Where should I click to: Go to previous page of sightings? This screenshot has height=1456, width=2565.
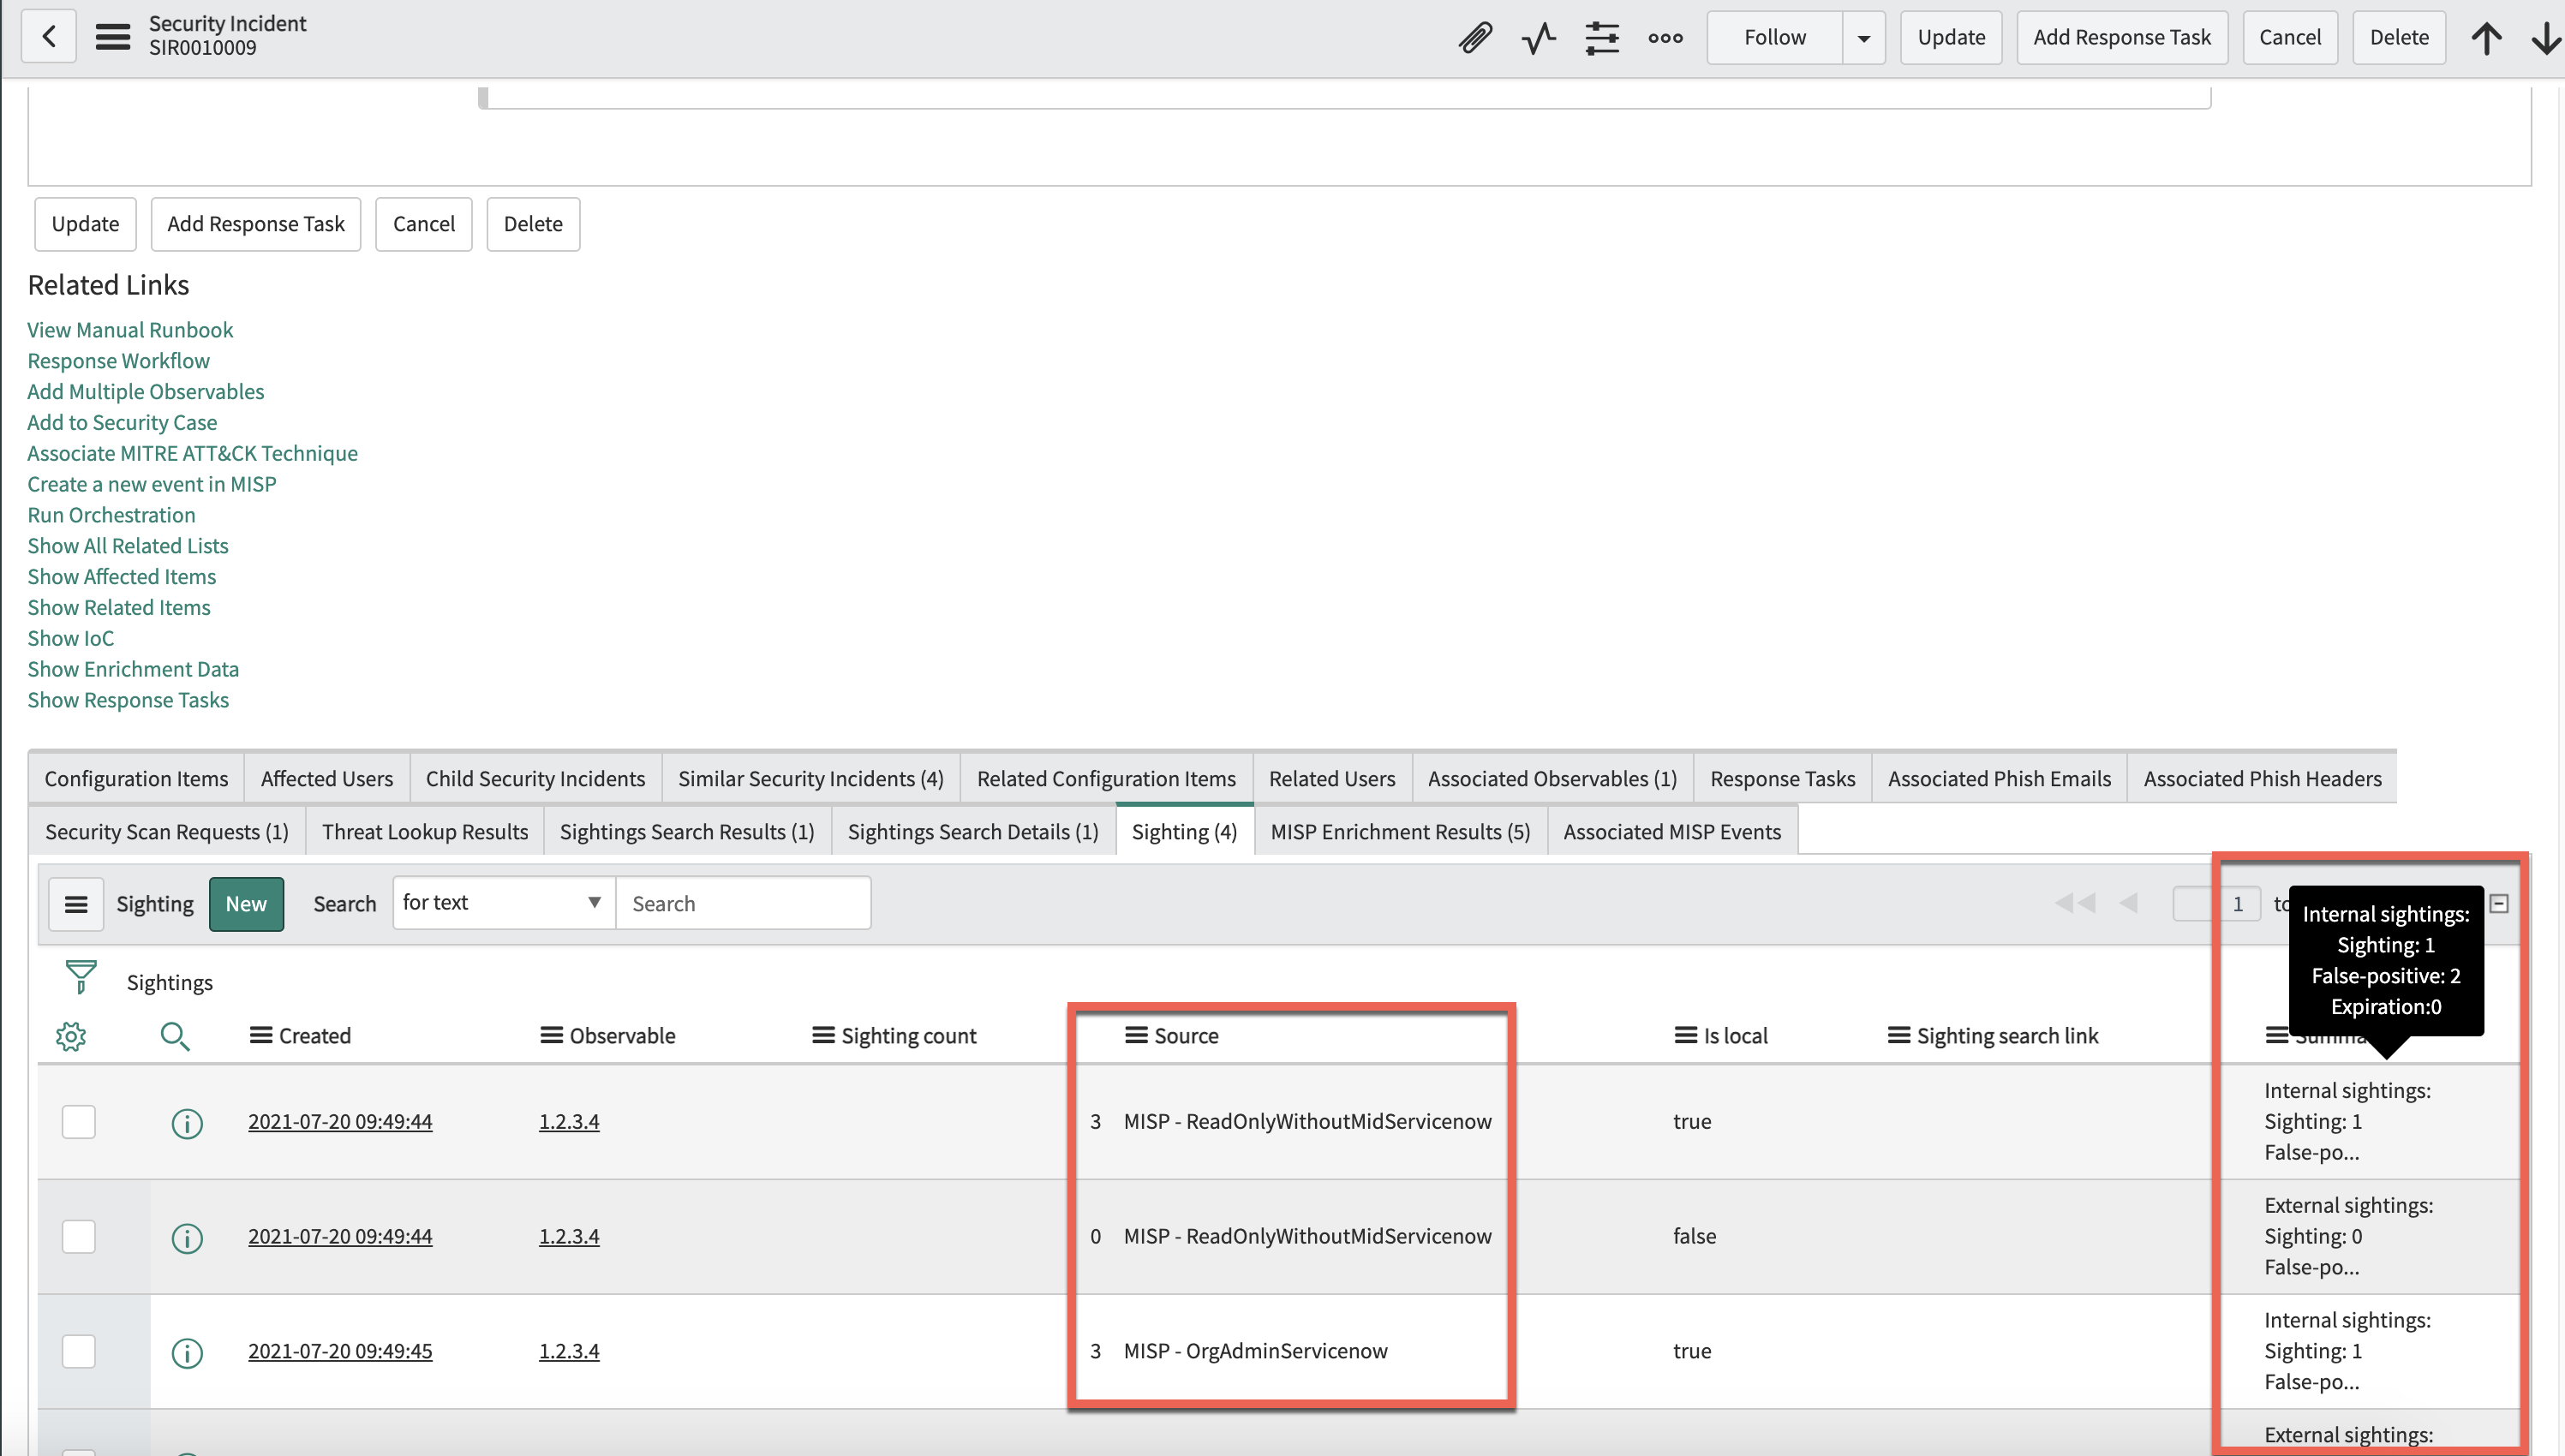[2128, 903]
